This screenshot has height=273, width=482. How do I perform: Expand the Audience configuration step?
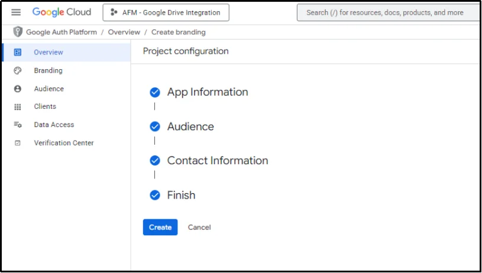(x=190, y=126)
